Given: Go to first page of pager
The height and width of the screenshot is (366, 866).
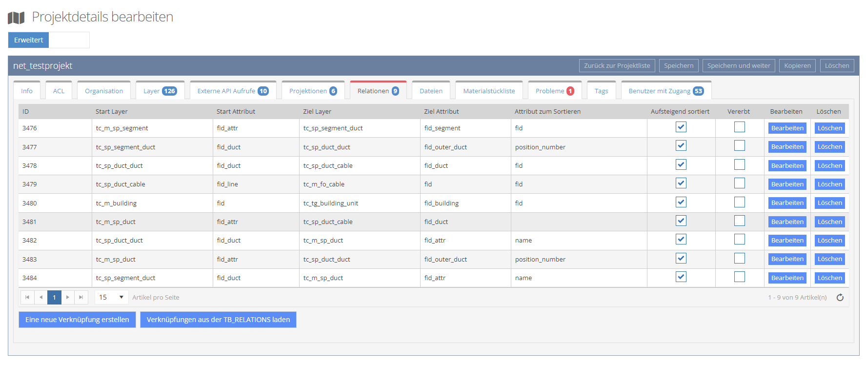Looking at the screenshot, I should pos(27,297).
